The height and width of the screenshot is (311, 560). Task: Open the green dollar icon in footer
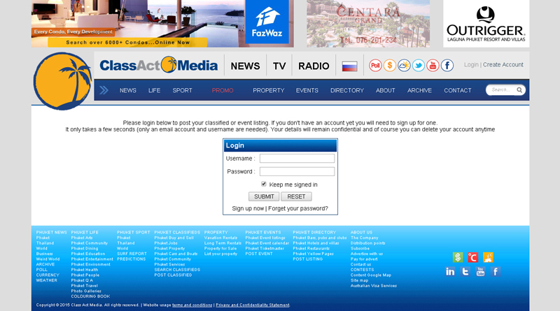pos(458,257)
